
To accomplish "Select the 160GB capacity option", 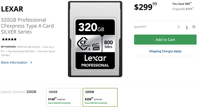I will pyautogui.click(x=63, y=97).
